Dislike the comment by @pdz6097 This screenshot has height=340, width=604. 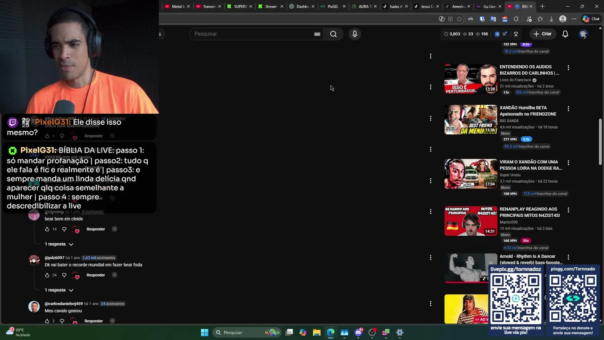click(x=64, y=275)
